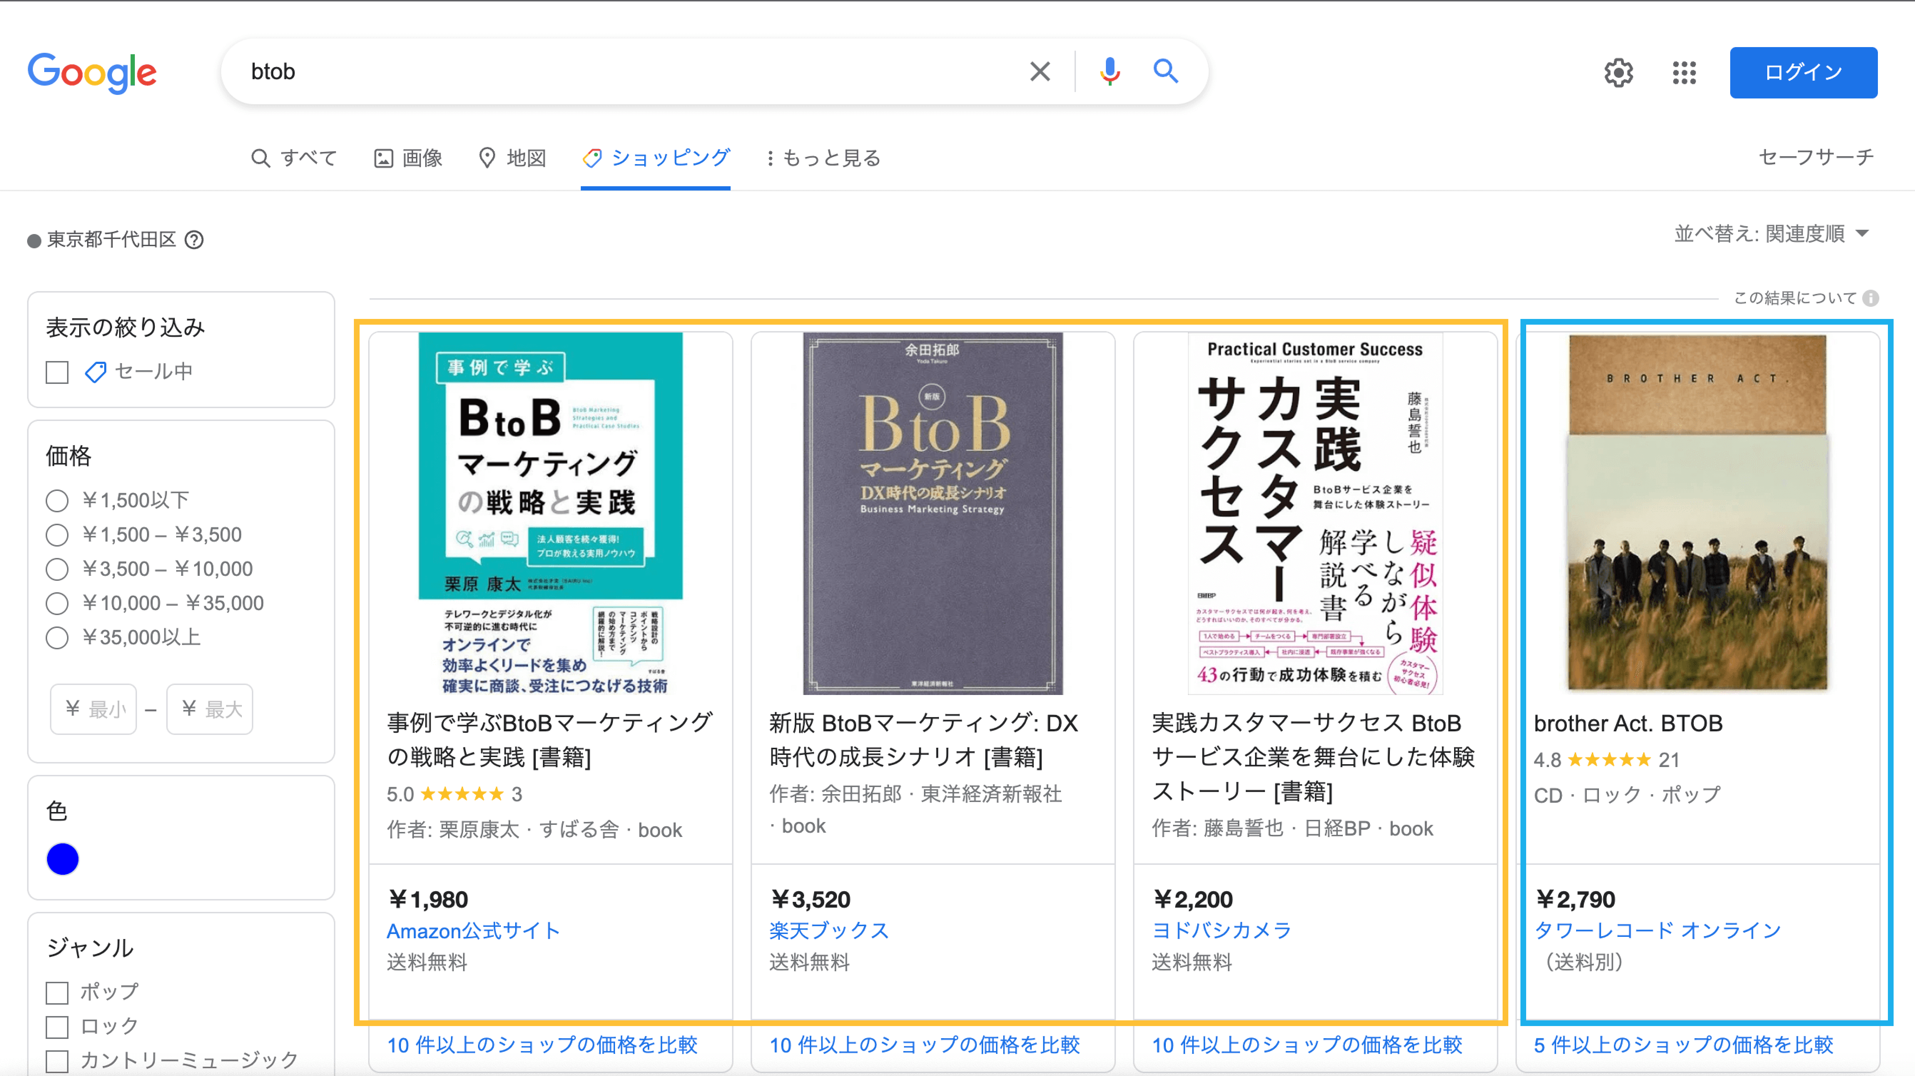Switch to 画像 tab
Viewport: 1915px width, 1076px height.
(407, 158)
